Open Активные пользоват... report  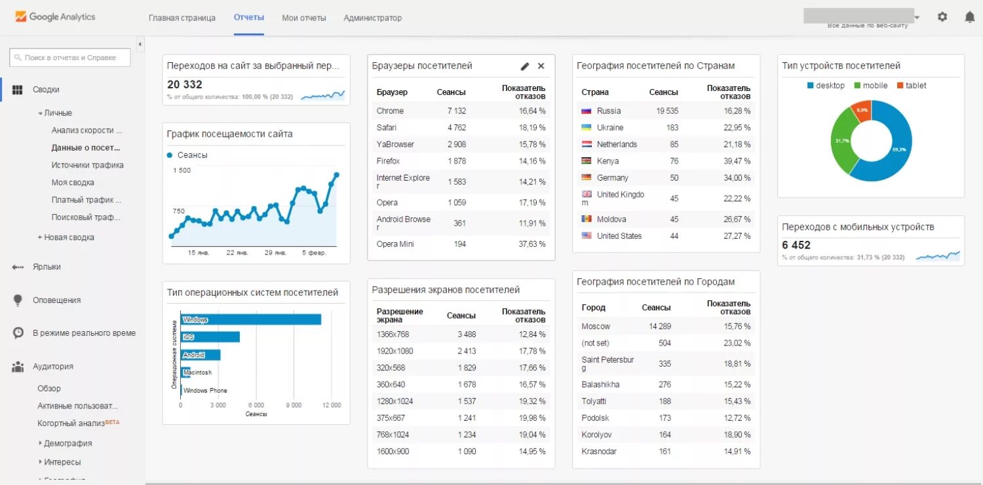(78, 406)
